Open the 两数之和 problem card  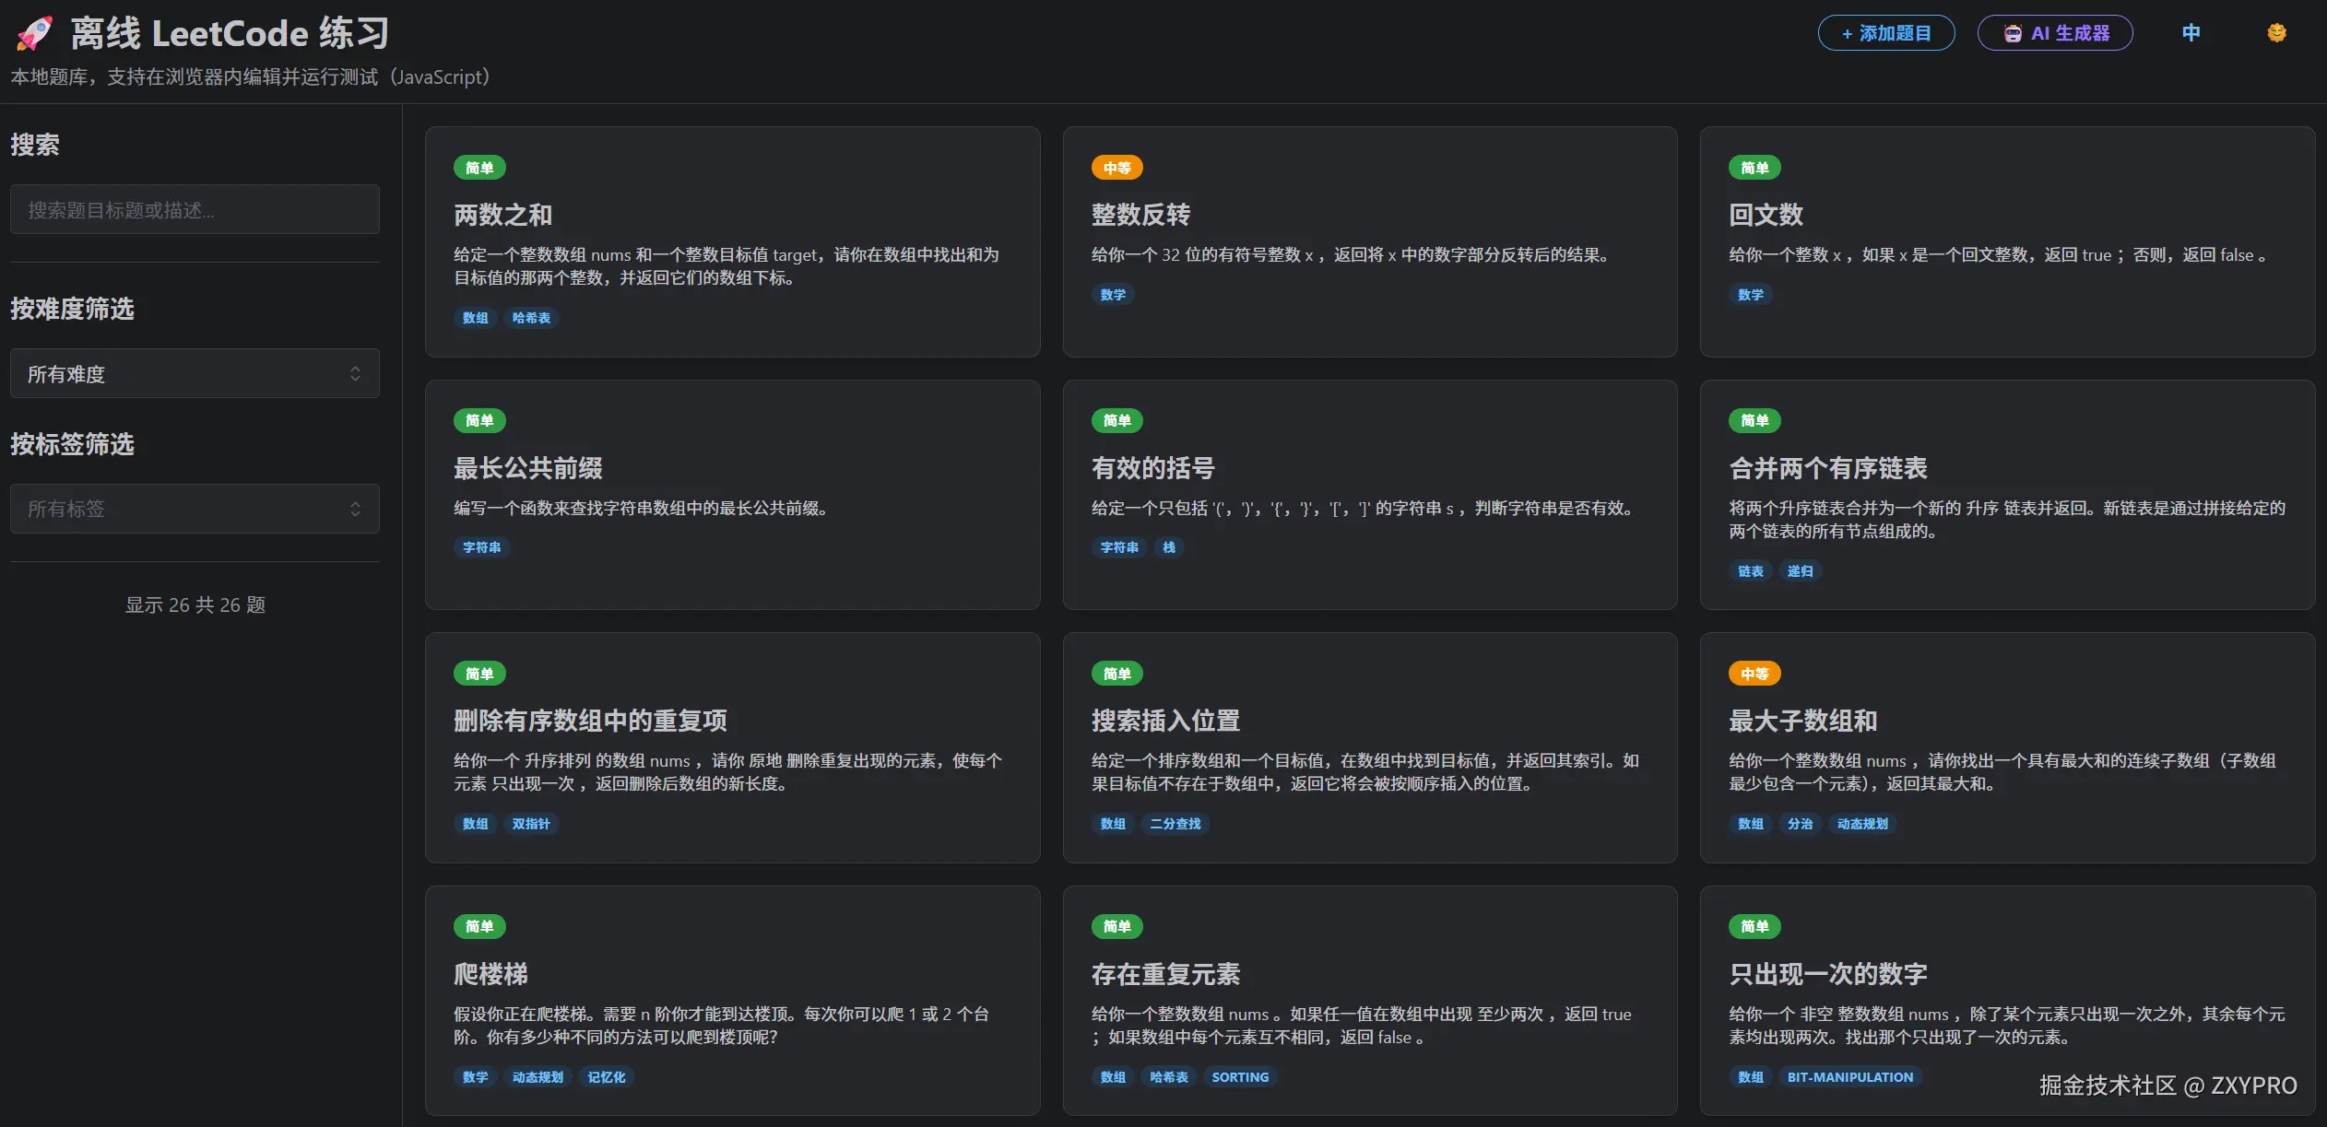pyautogui.click(x=732, y=242)
